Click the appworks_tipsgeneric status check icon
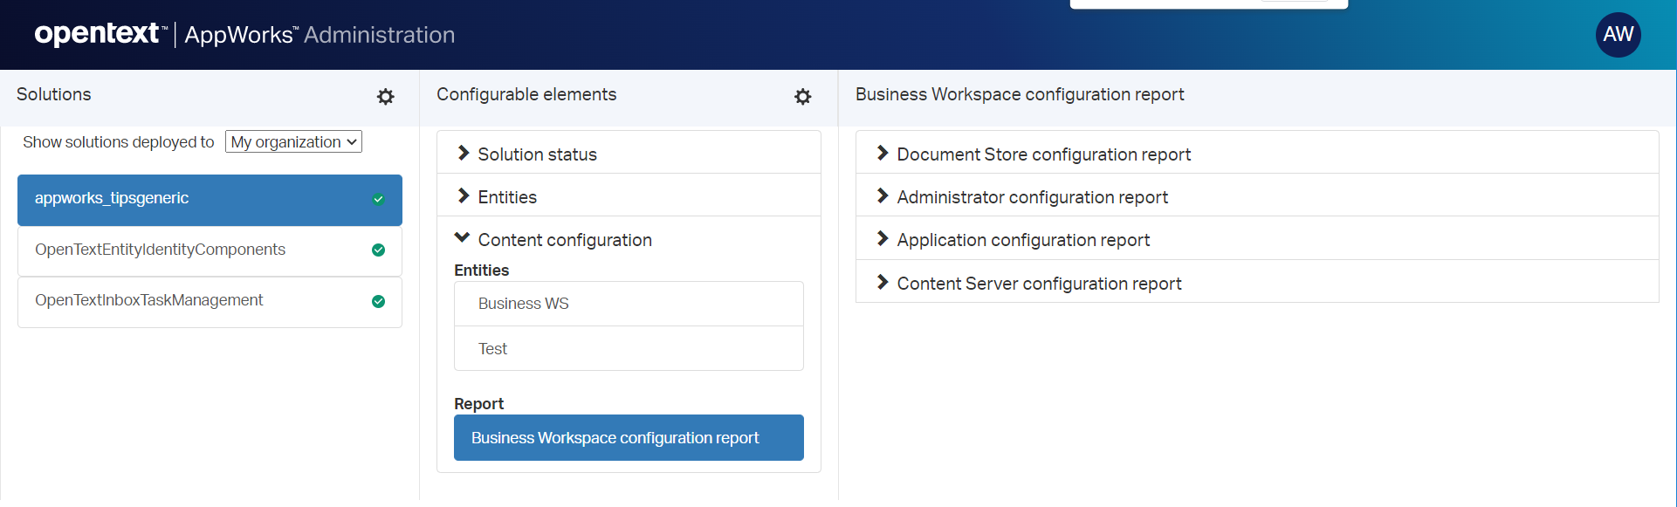The width and height of the screenshot is (1677, 507). [378, 199]
